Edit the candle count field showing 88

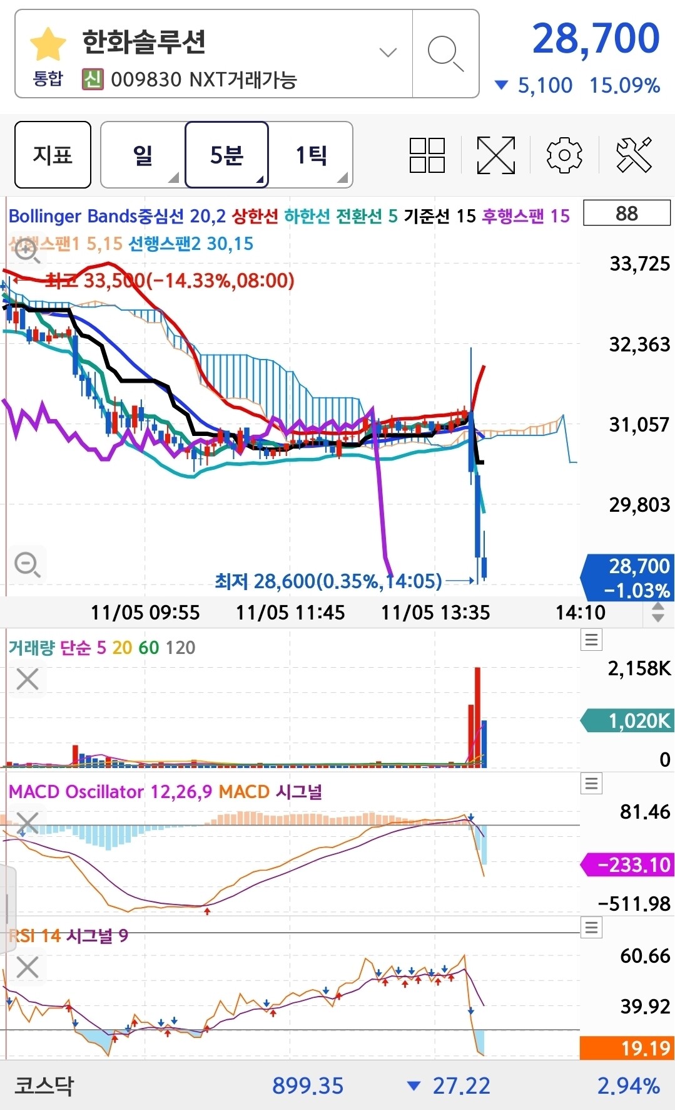pyautogui.click(x=626, y=213)
